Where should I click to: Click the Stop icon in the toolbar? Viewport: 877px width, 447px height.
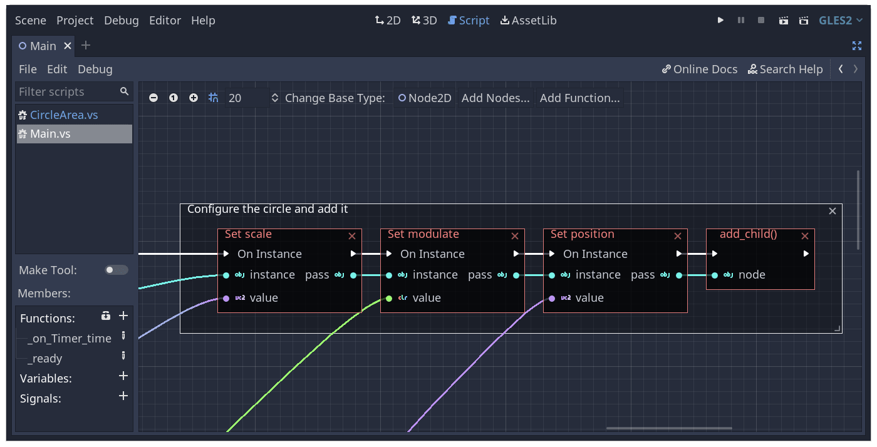coord(760,19)
